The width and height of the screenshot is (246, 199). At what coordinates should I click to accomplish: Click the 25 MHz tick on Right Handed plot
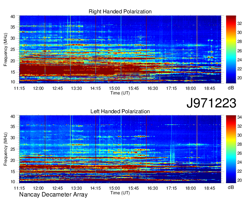(13, 49)
